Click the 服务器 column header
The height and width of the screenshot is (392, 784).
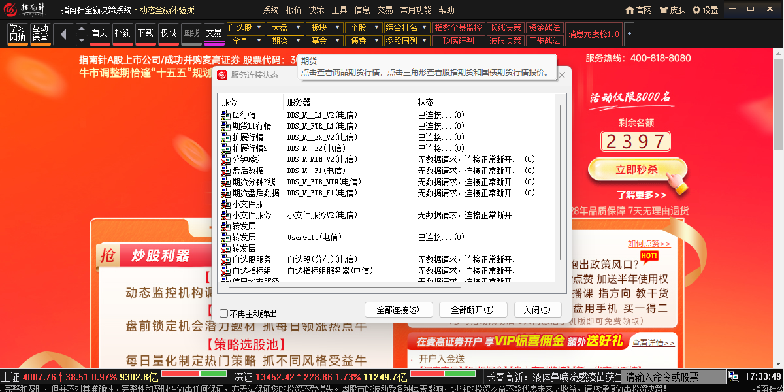click(350, 102)
